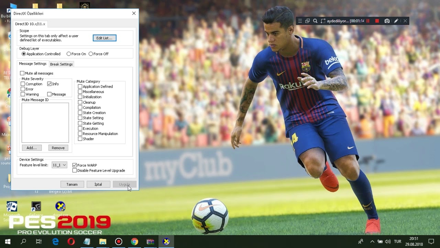Check Compilation mute category
The width and height of the screenshot is (440, 248).
80,107
